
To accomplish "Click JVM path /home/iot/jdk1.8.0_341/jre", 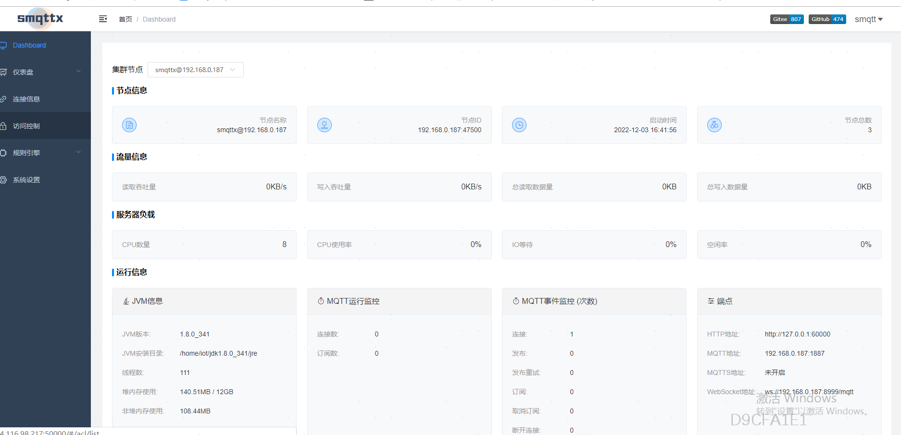I will (x=219, y=353).
